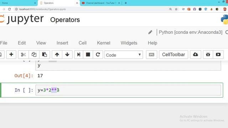
Task: Run the current cell
Action: tap(79, 54)
